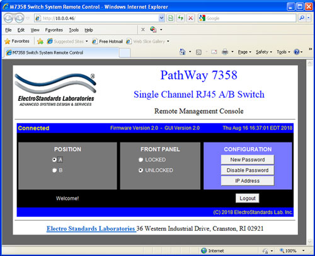The height and width of the screenshot is (256, 315).
Task: Click the blue Help question icon
Action: tap(296, 52)
